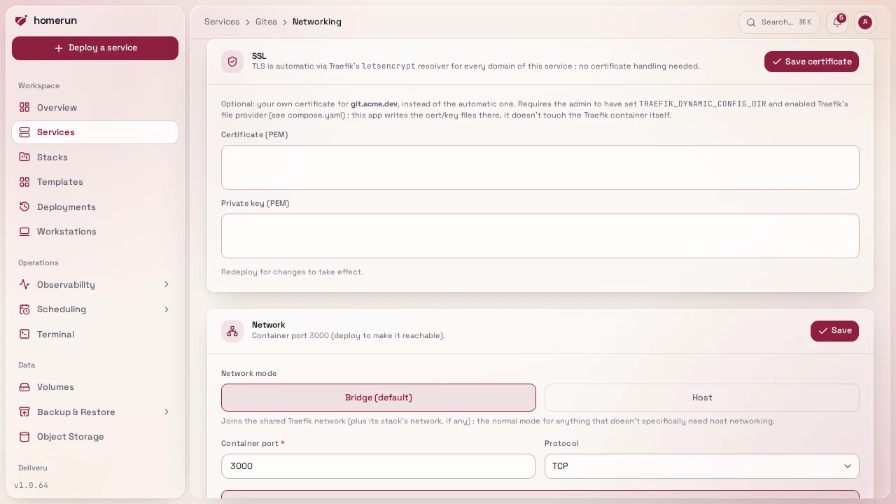Viewport: 896px width, 504px height.
Task: Open the Search box
Action: 779,22
